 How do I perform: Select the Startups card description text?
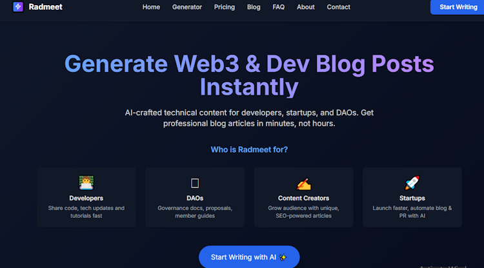412,212
